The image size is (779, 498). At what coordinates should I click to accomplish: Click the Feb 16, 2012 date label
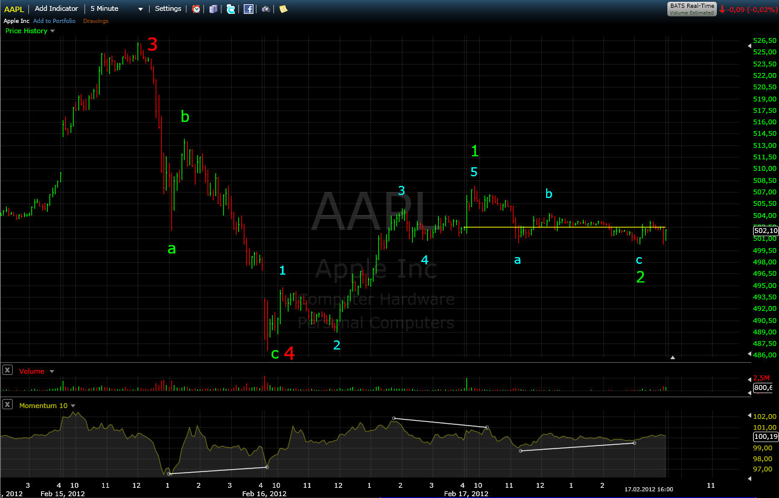pyautogui.click(x=264, y=493)
